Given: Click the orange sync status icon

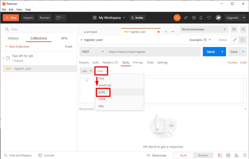Looking at the screenshot, I should tap(177, 18).
